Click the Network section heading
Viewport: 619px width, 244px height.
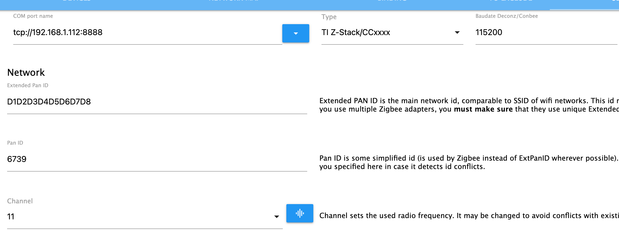pyautogui.click(x=26, y=72)
